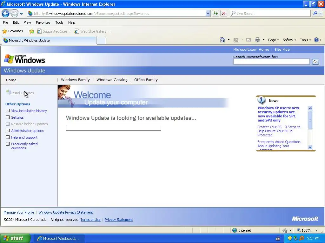This screenshot has width=325, height=243.
Task: Open Windows Update Privacy Statement link
Action: 66,212
